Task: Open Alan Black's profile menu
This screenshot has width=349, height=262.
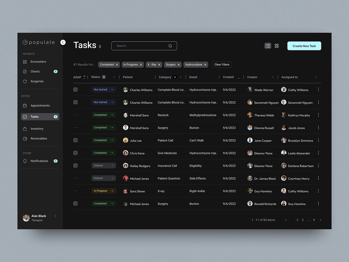Action: pos(55,216)
